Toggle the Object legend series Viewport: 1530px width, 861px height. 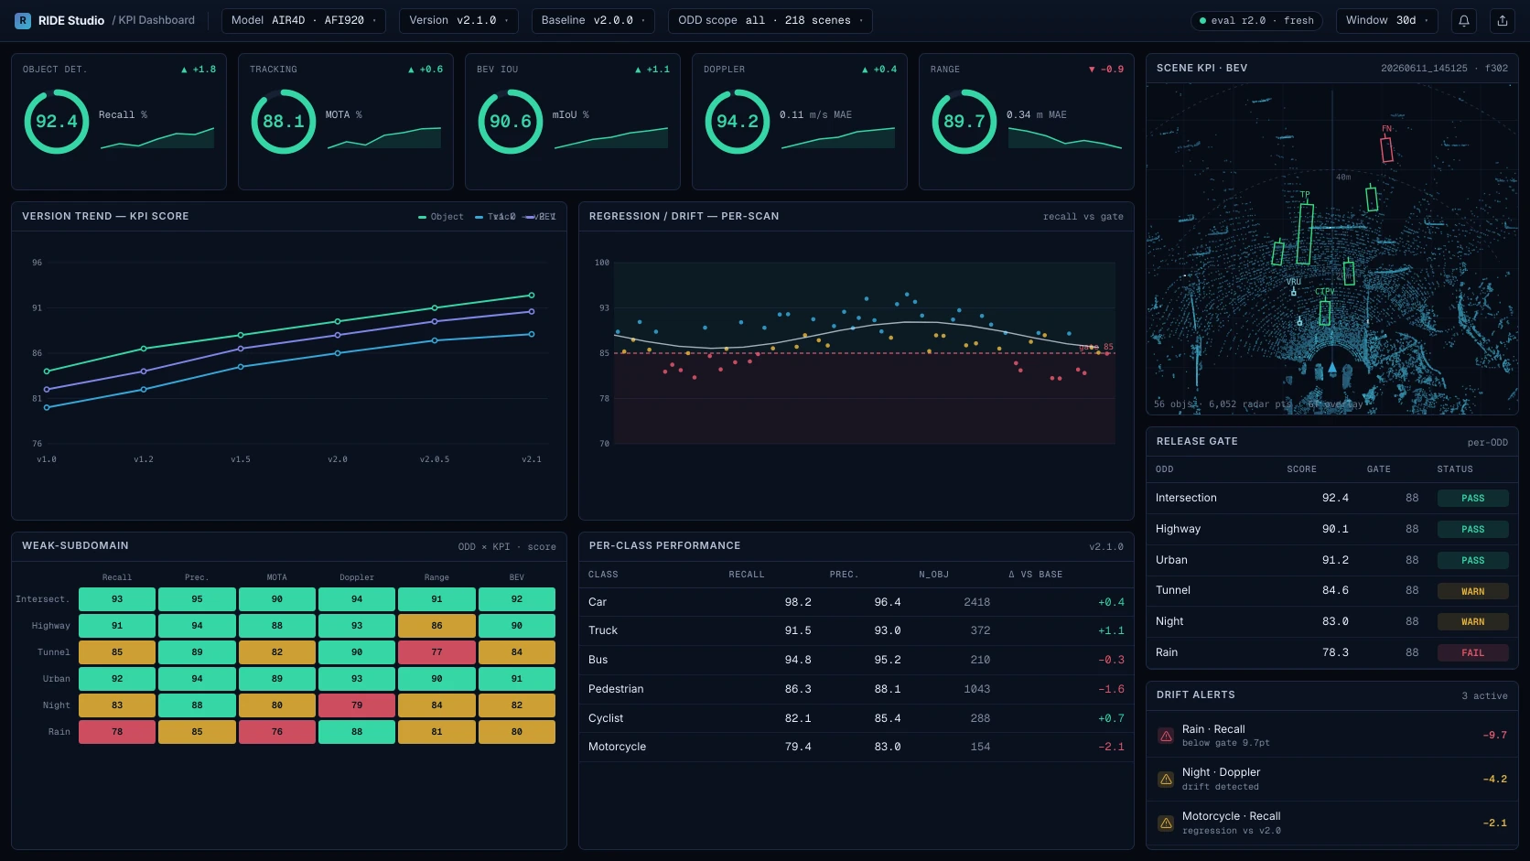(x=441, y=217)
